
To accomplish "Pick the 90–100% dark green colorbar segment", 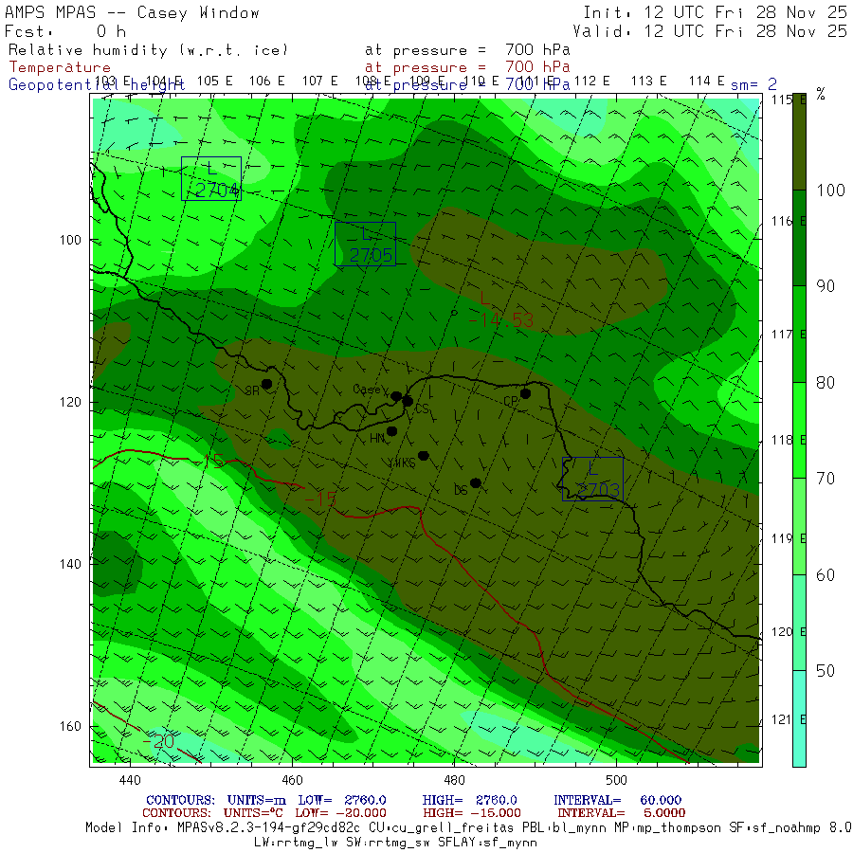I will [x=799, y=238].
